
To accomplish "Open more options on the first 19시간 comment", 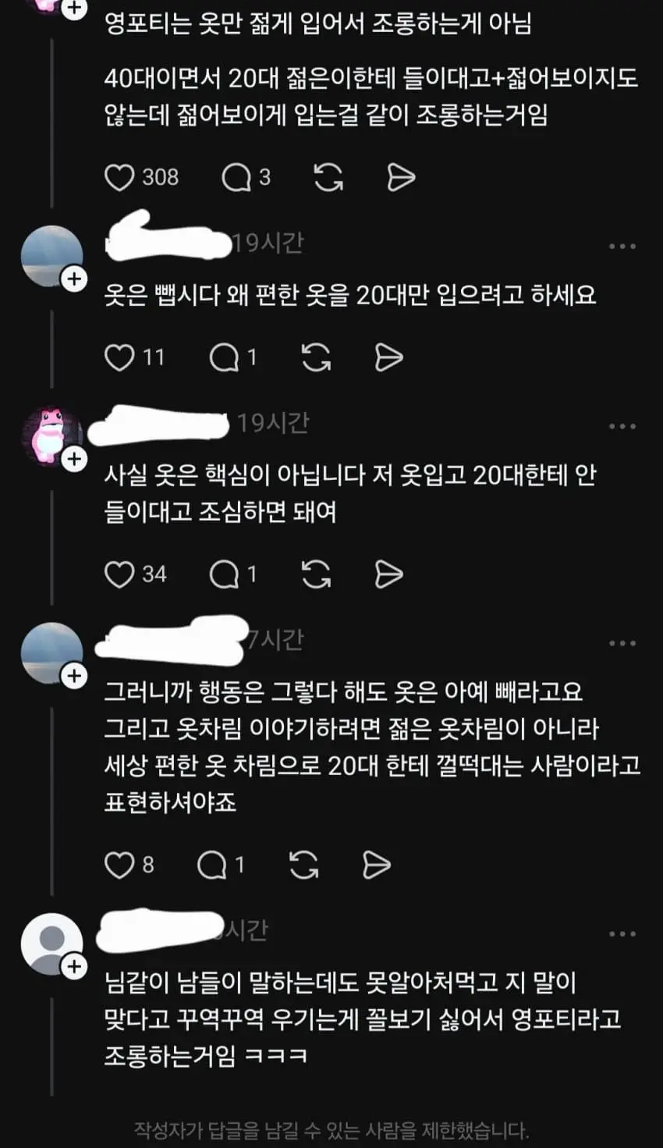I will click(x=622, y=247).
